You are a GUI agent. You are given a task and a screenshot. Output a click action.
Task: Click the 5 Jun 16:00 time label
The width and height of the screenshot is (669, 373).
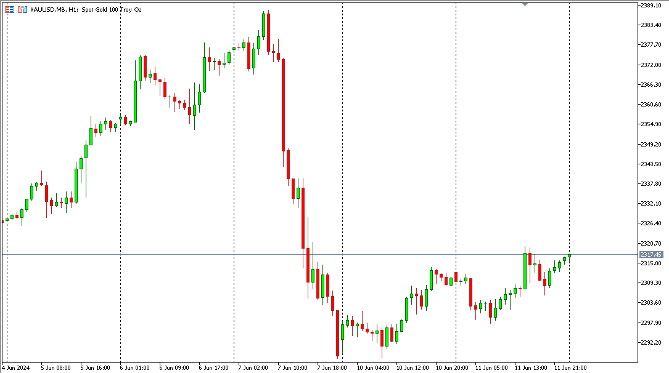(95, 368)
